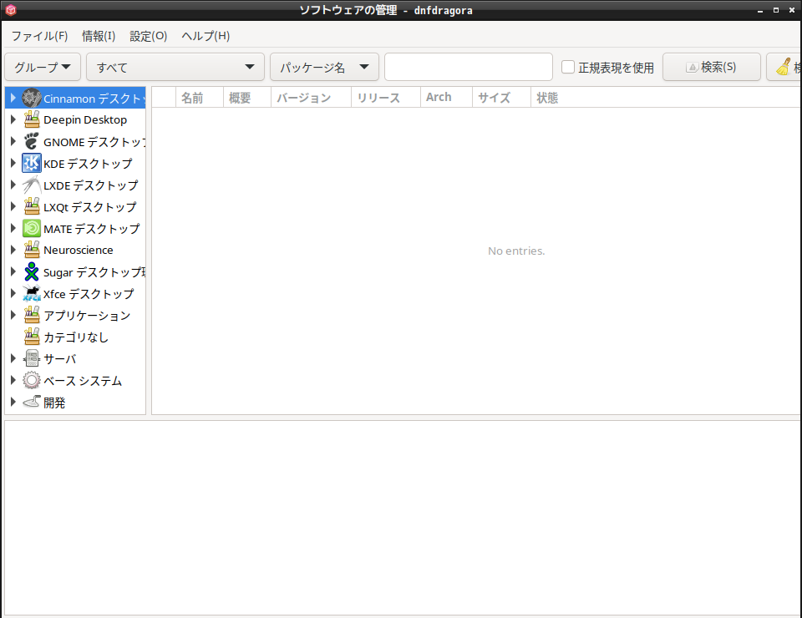Click the リリース column header
The image size is (802, 618).
tap(386, 97)
